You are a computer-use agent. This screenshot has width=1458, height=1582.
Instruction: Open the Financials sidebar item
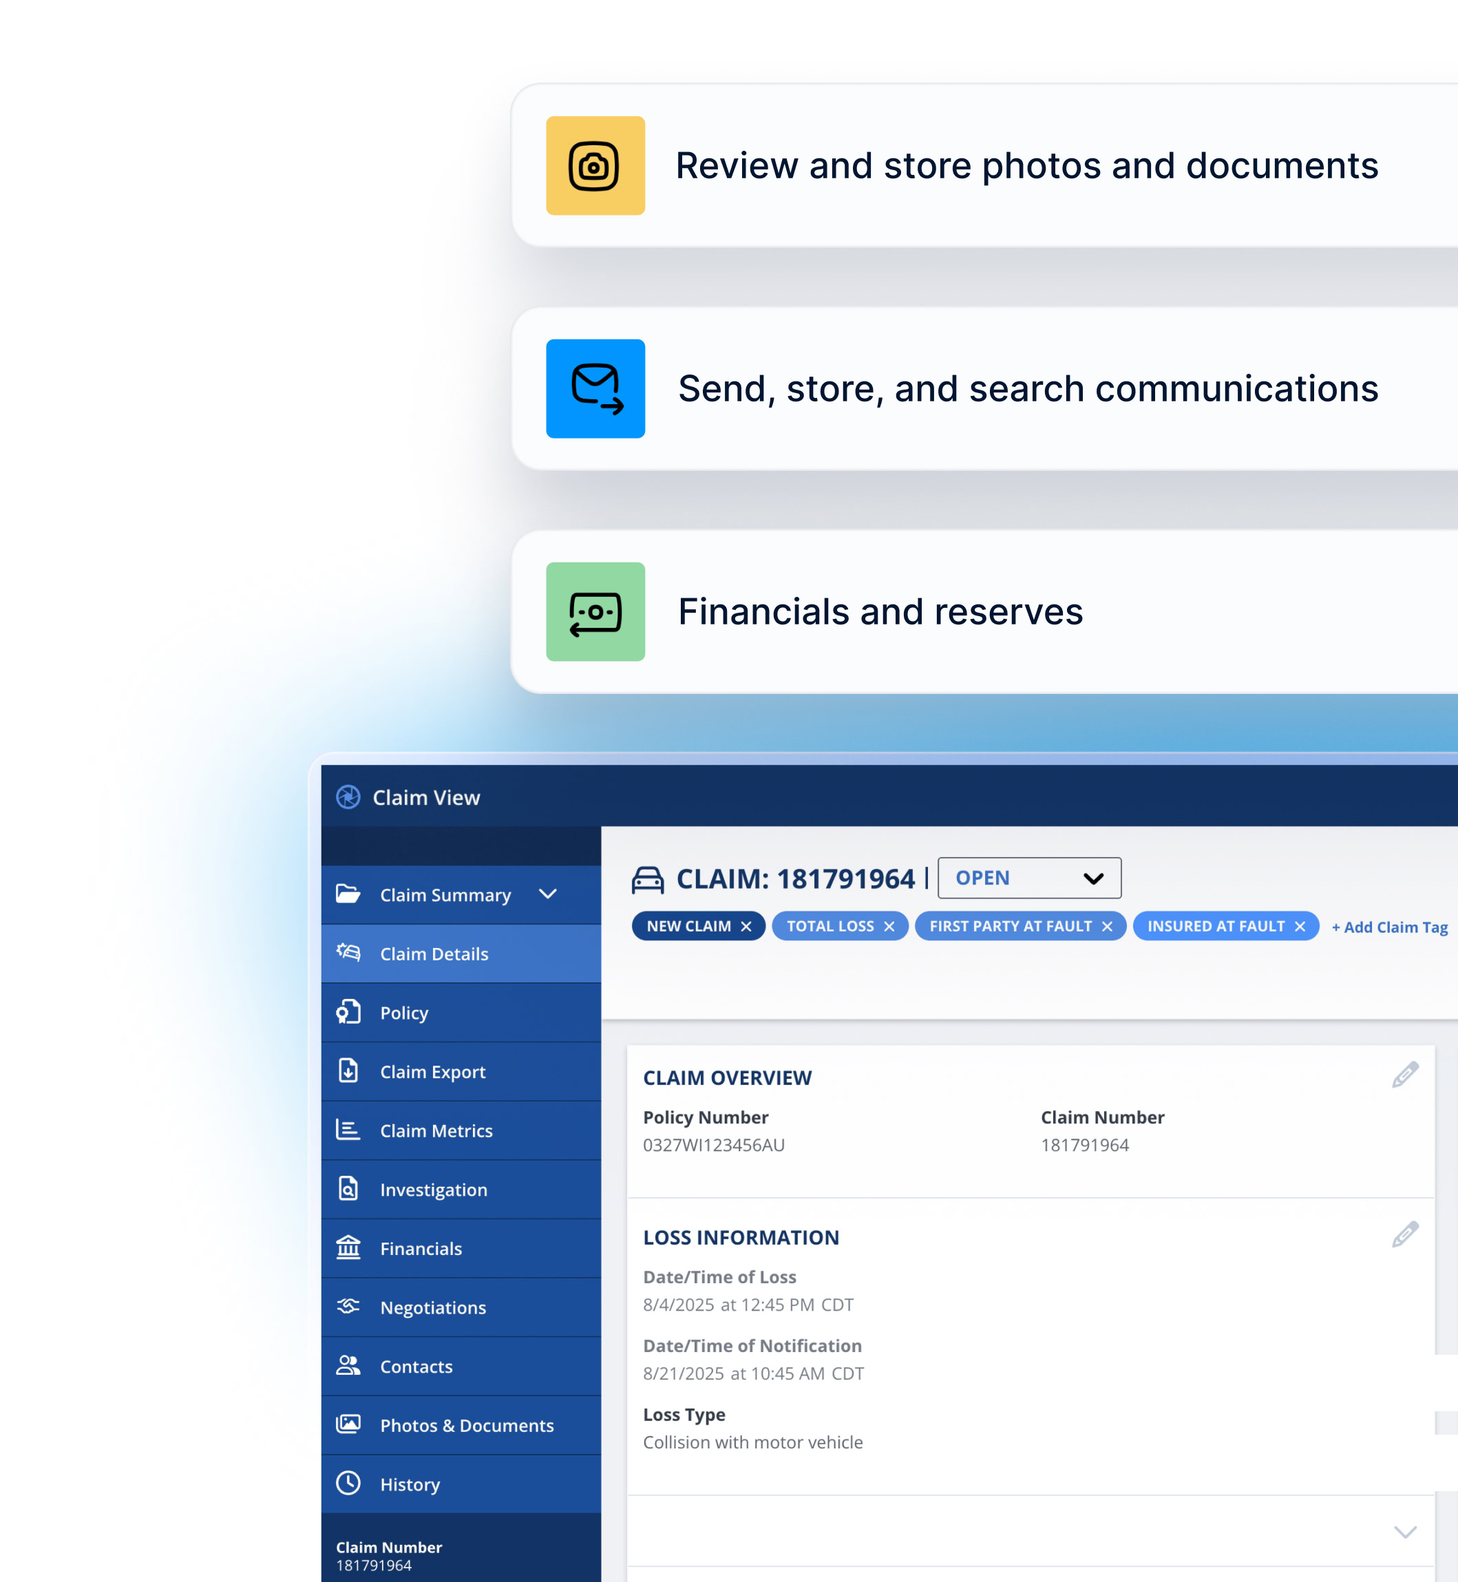421,1248
